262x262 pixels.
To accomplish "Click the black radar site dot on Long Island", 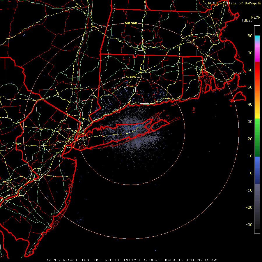I will click(x=131, y=130).
